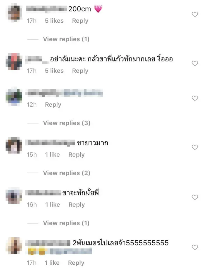View 1 like on ขาจะหักมั้ยพี่ comment
The image size is (209, 268).
click(53, 205)
